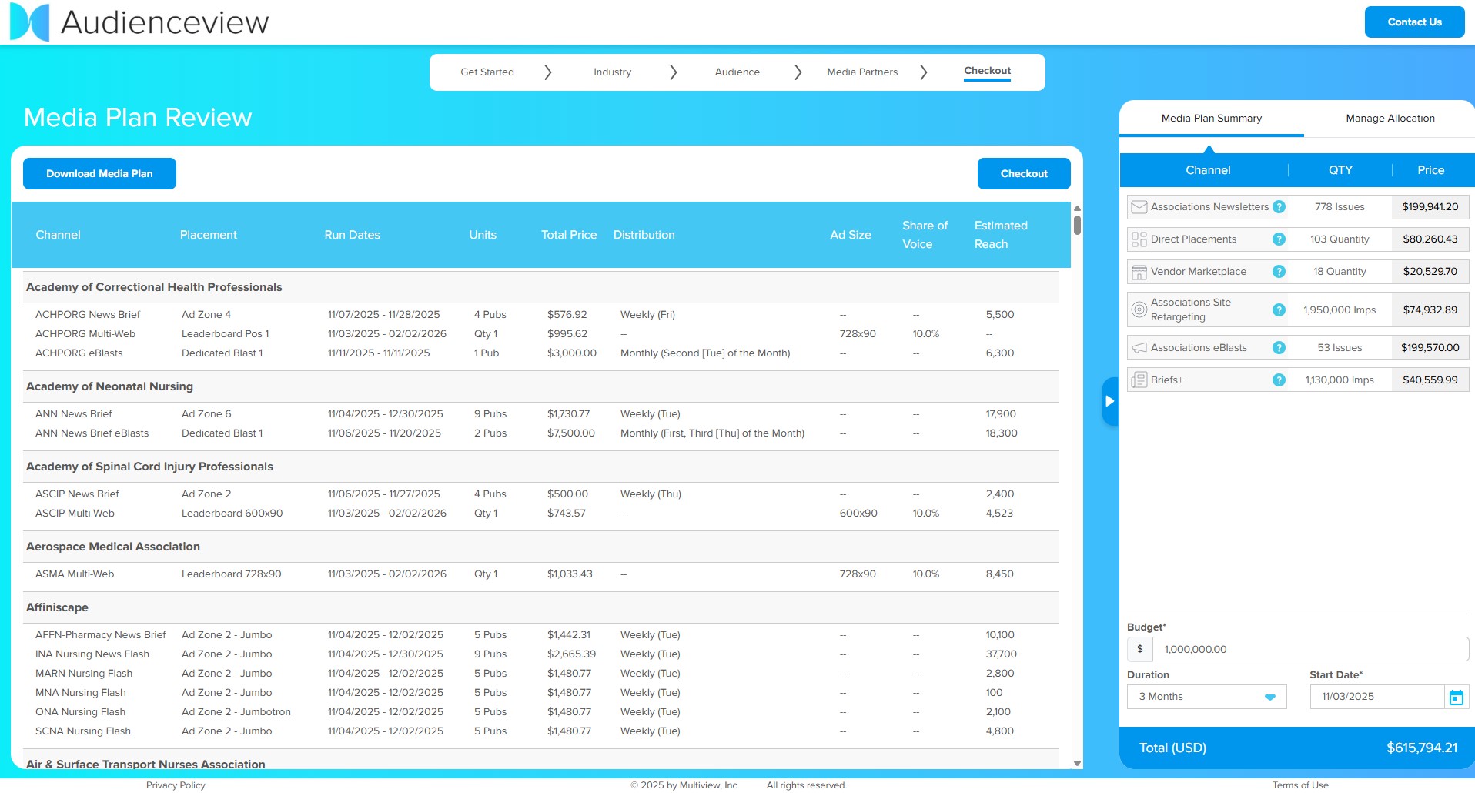The width and height of the screenshot is (1475, 793).
Task: Click the media plan table scrollbar thumb
Action: tap(1077, 225)
